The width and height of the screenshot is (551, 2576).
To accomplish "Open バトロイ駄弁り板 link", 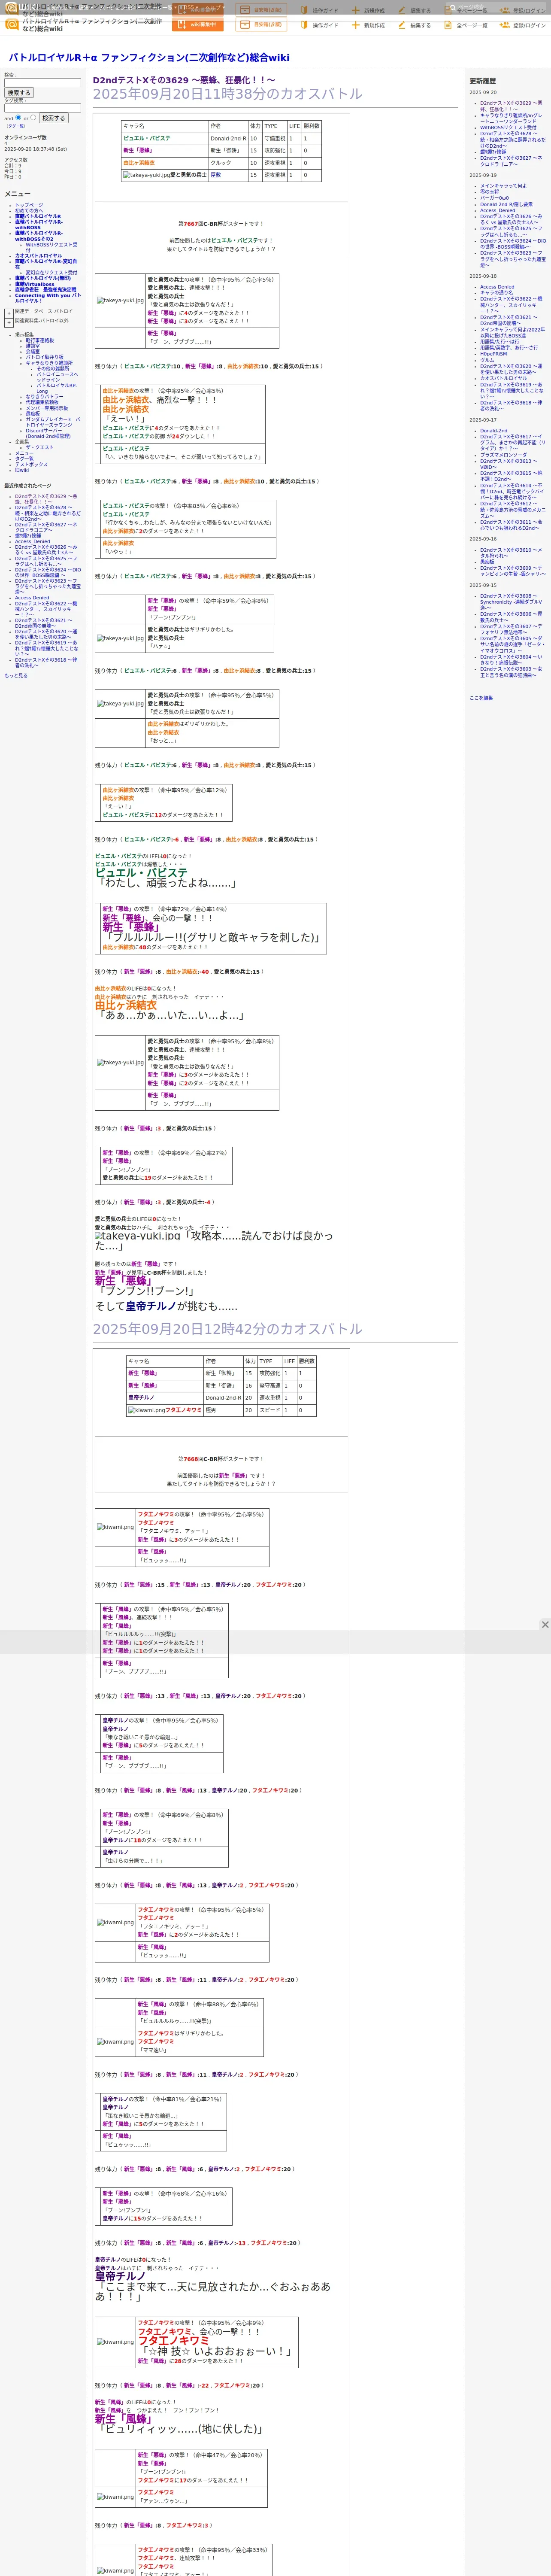I will (x=45, y=357).
